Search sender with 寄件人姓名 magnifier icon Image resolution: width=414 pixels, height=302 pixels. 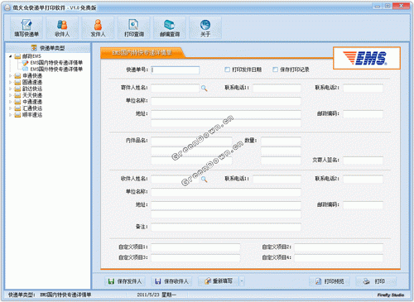click(x=204, y=89)
